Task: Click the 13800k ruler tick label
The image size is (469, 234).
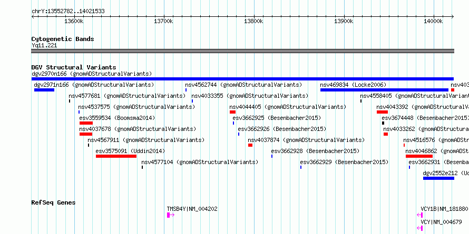Action: point(253,22)
